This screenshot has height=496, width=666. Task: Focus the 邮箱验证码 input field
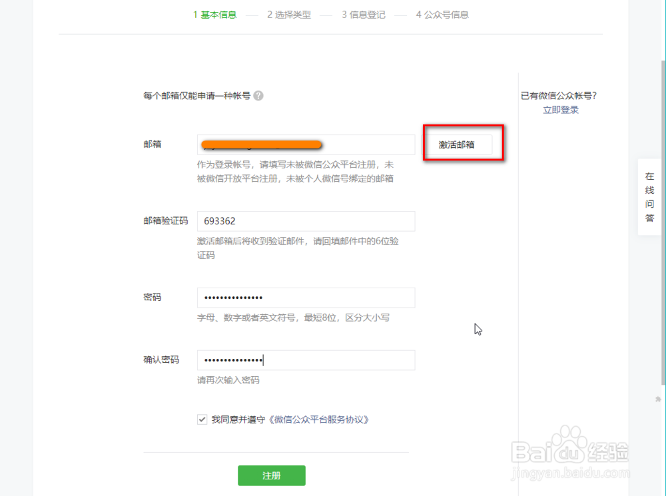coord(306,221)
